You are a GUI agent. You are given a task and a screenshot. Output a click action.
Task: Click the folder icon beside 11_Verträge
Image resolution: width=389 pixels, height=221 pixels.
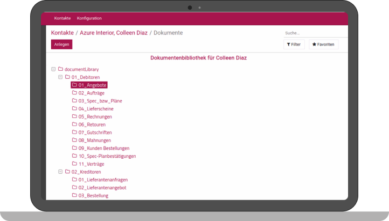coord(74,164)
